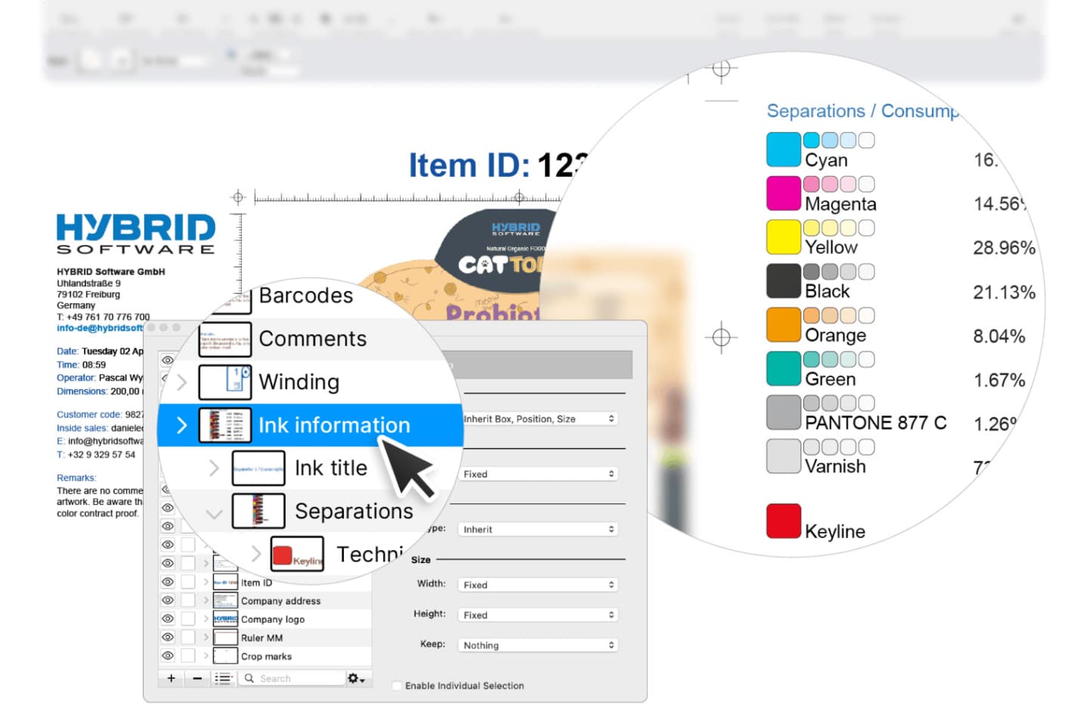Expand the Crop marks row chevron
Screen dimensions: 1089x727
tap(206, 655)
